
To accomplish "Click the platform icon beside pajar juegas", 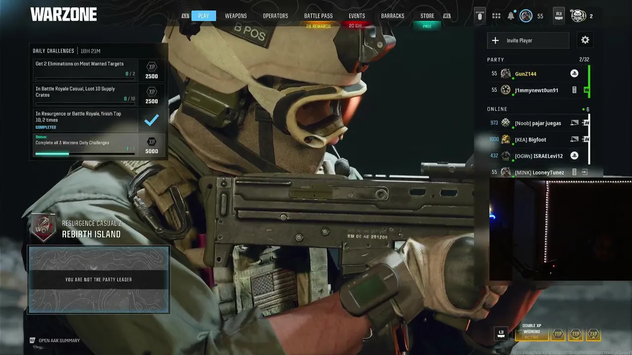I will click(574, 123).
